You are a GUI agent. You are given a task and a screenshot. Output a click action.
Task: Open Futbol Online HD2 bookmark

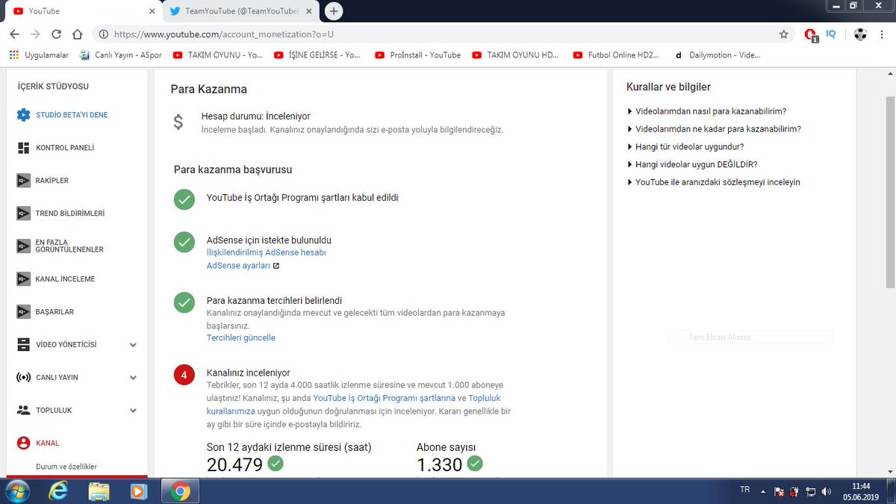click(616, 55)
